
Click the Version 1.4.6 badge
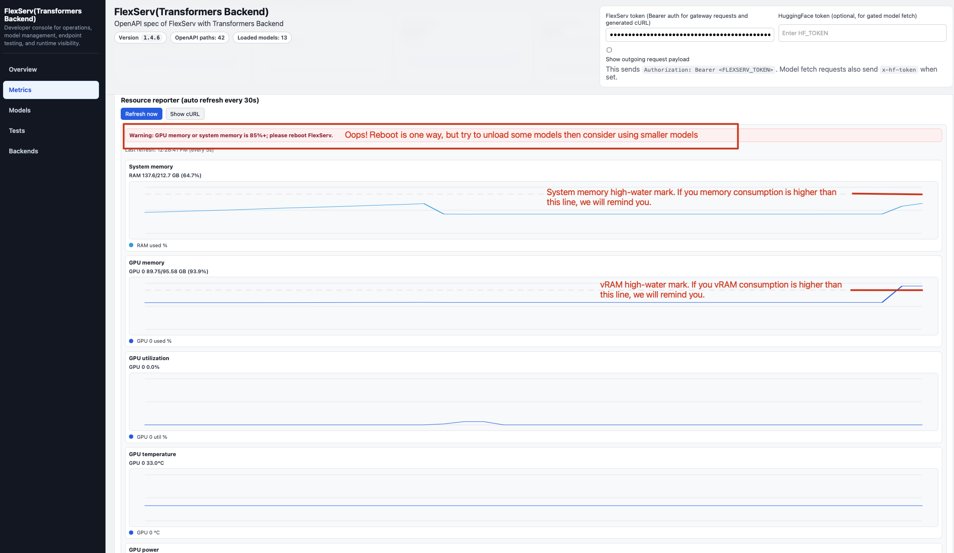coord(140,38)
